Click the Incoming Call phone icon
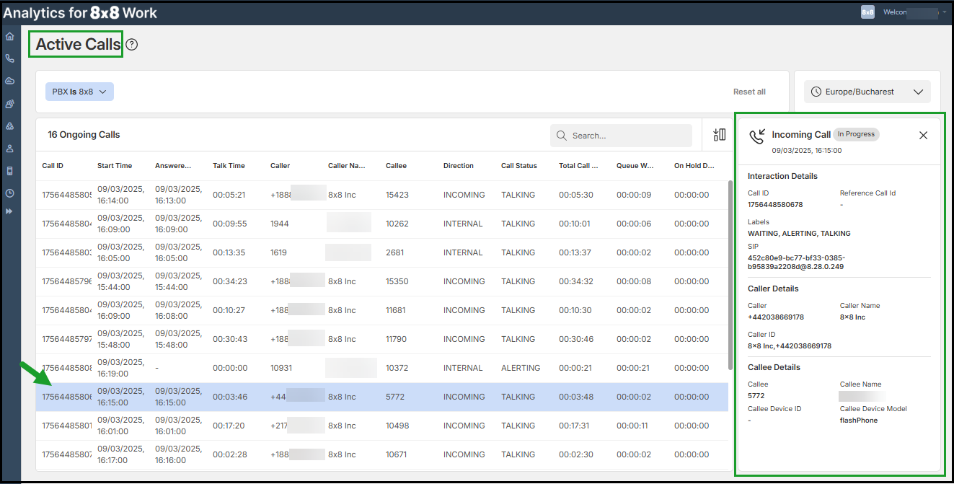This screenshot has width=954, height=484. pos(756,136)
